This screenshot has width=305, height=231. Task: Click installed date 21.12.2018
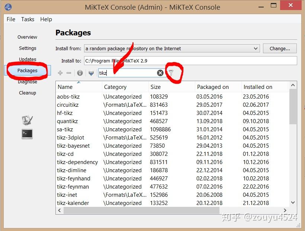(x=256, y=203)
